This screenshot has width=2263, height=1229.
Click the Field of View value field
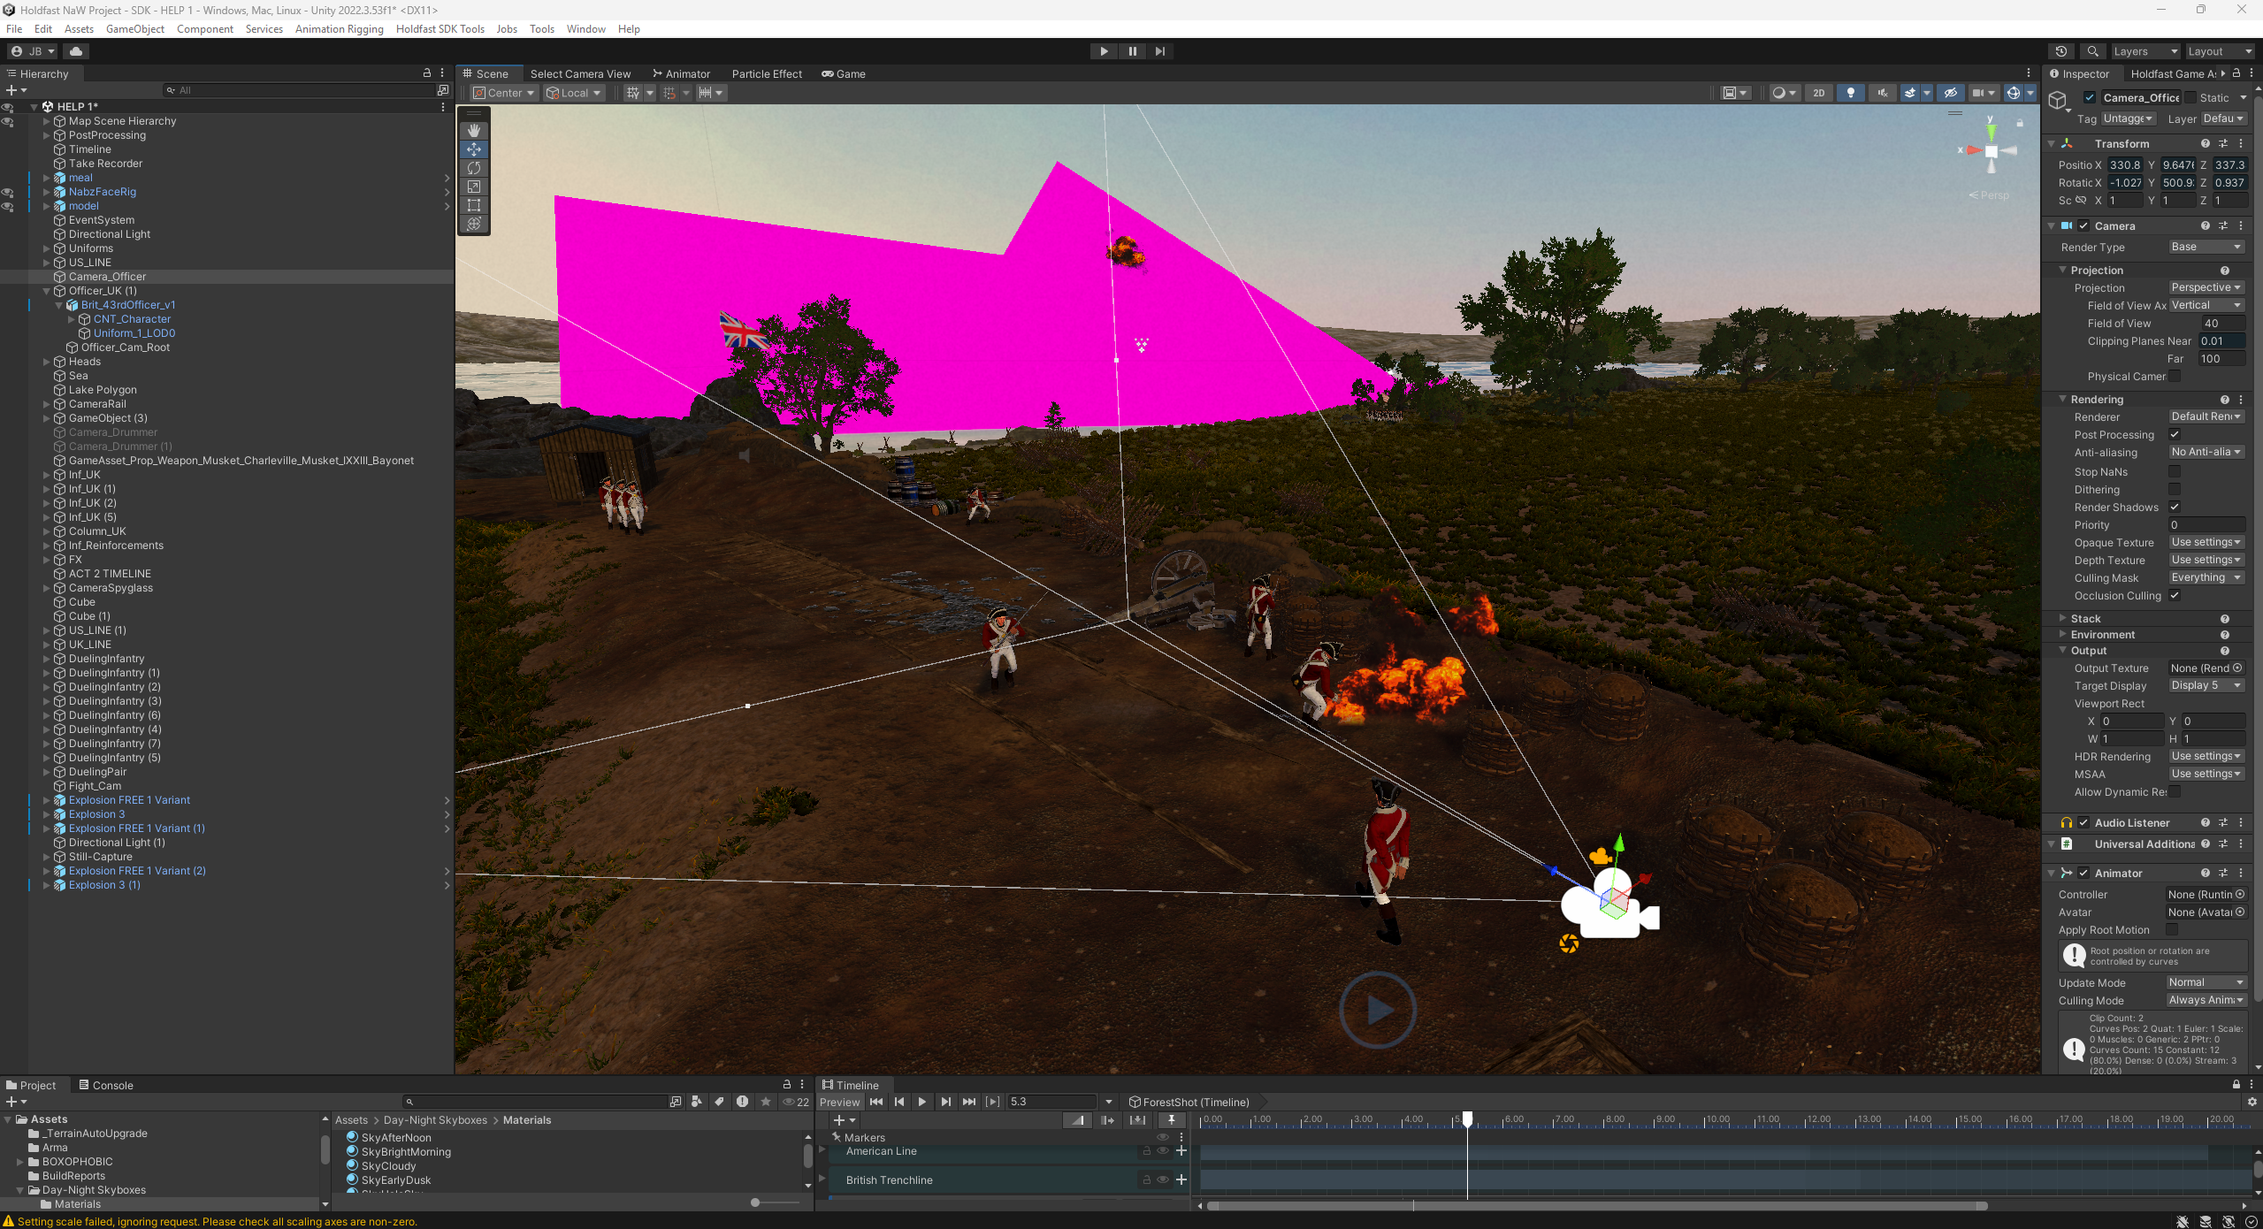pos(2222,323)
